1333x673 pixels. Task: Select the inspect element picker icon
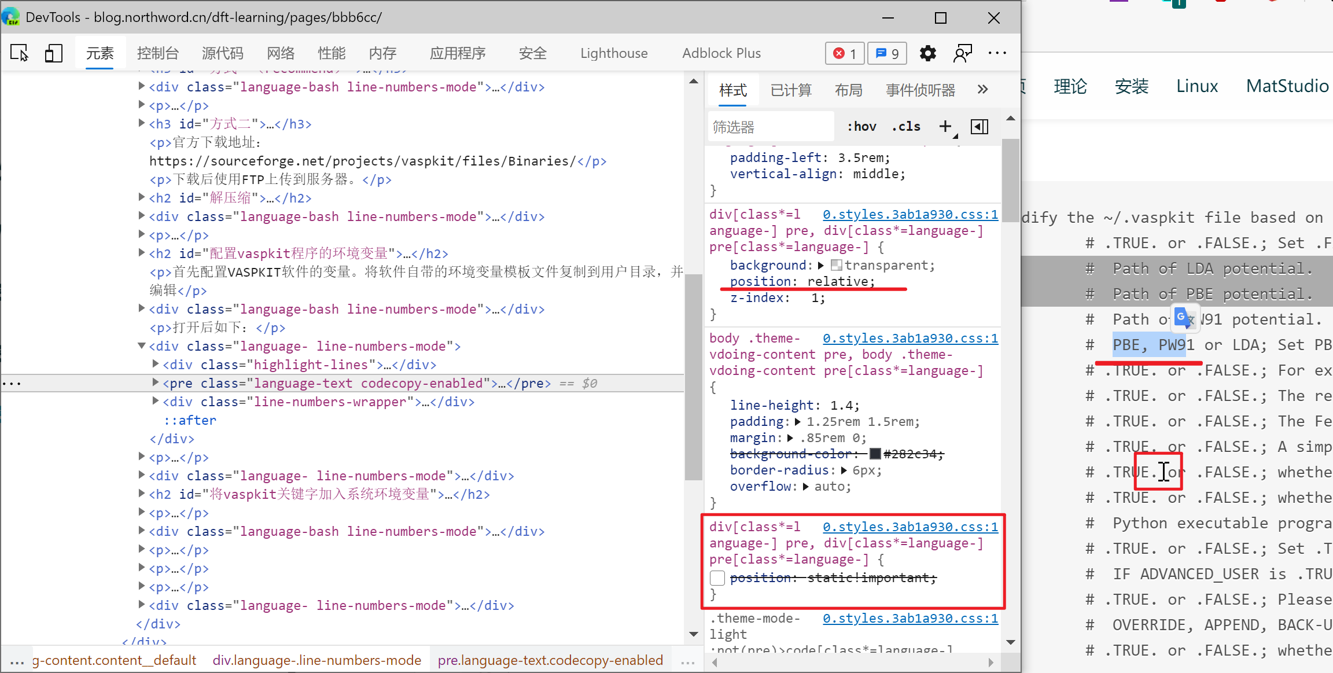pyautogui.click(x=19, y=53)
